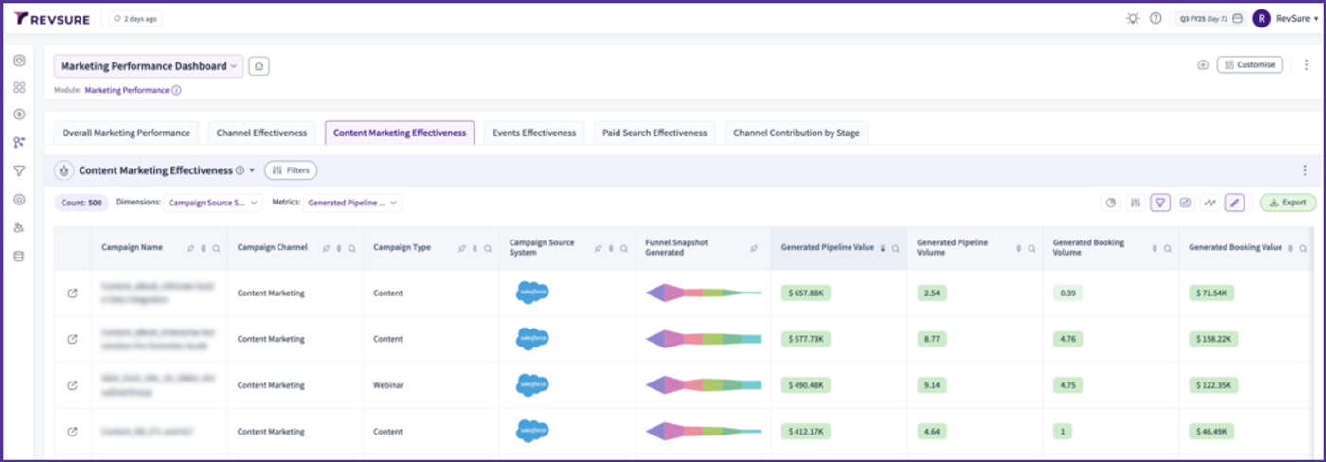This screenshot has width=1326, height=462.
Task: Click the green Export button
Action: (x=1287, y=203)
